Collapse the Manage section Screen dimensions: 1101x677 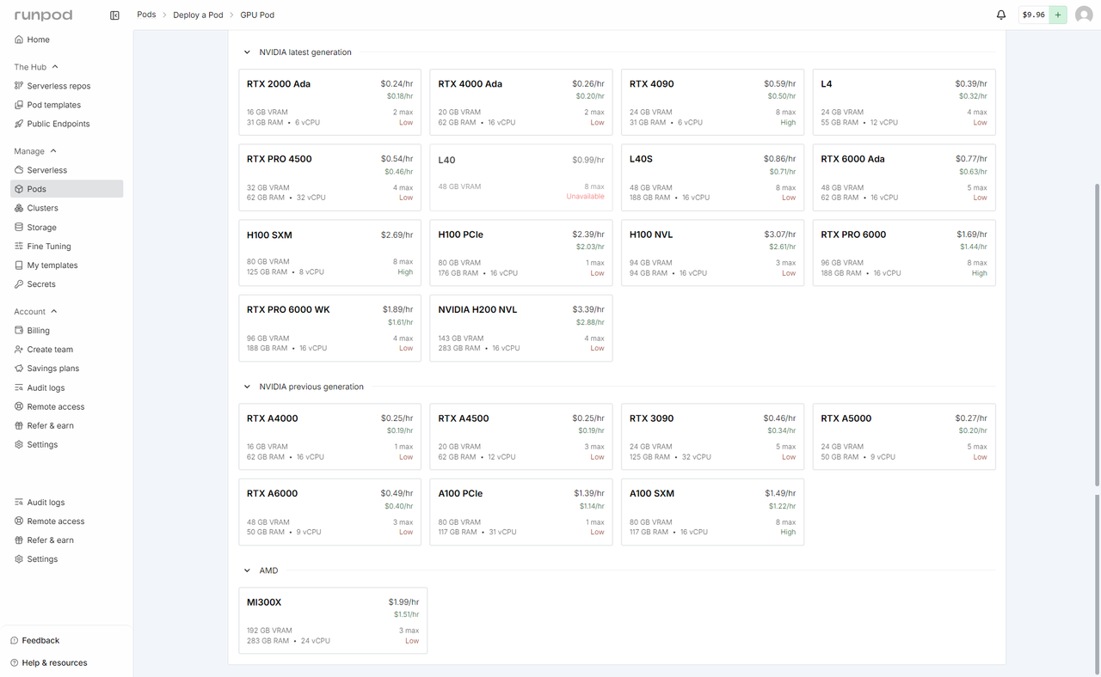35,151
